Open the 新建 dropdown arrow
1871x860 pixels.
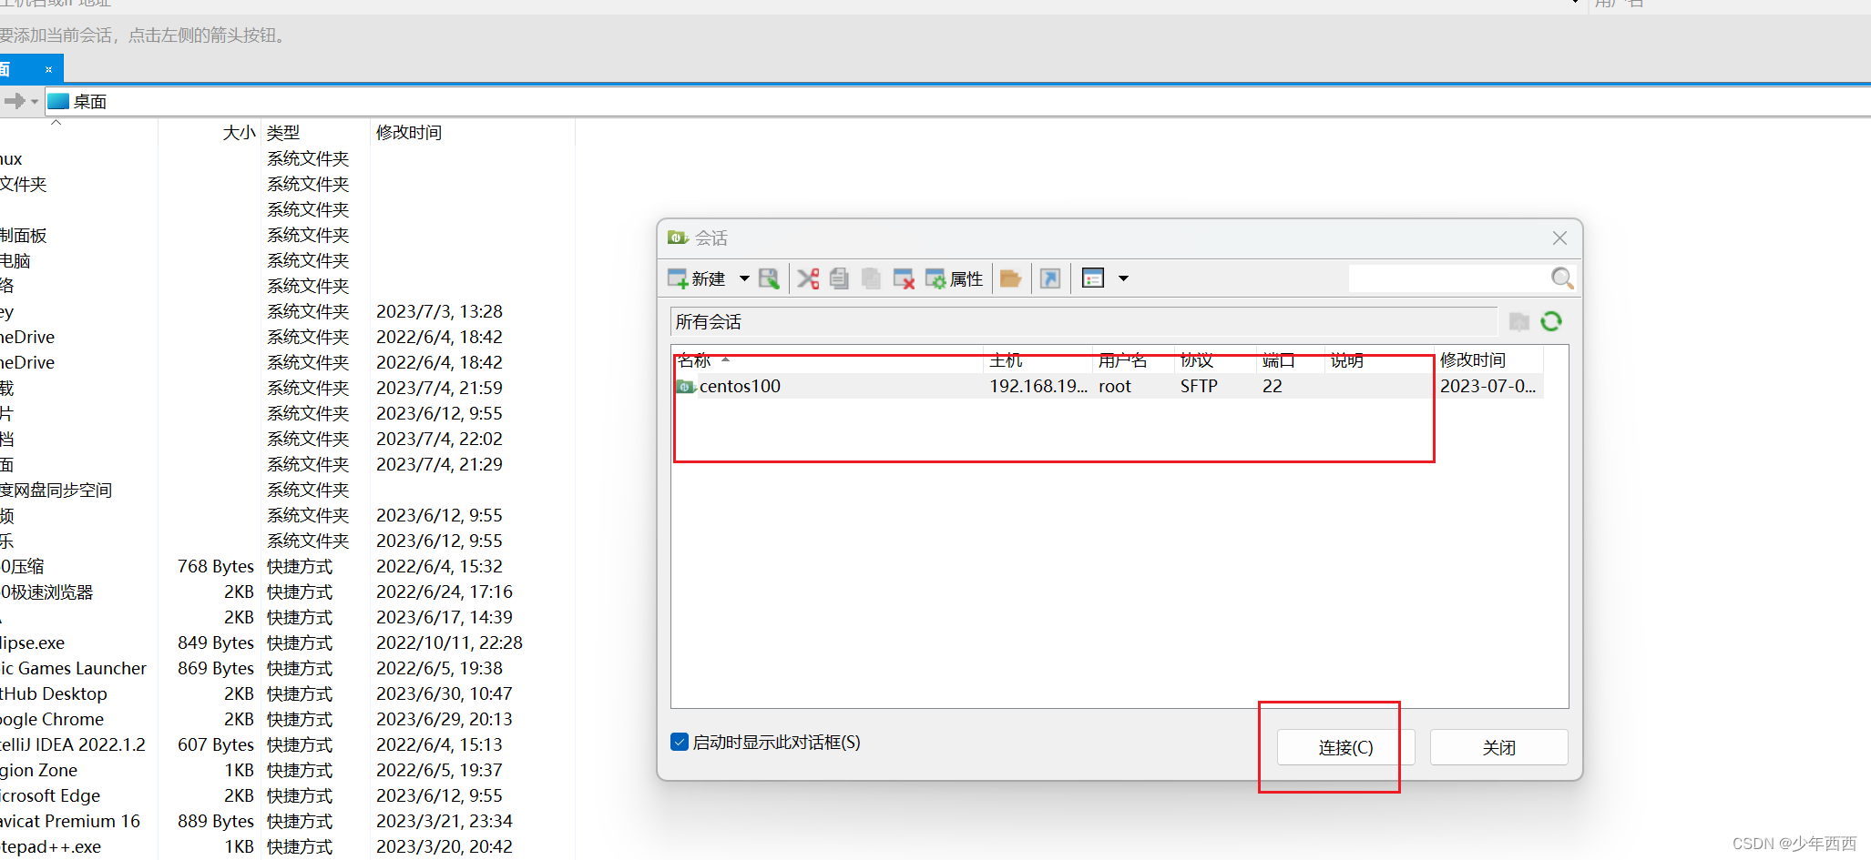tap(744, 278)
